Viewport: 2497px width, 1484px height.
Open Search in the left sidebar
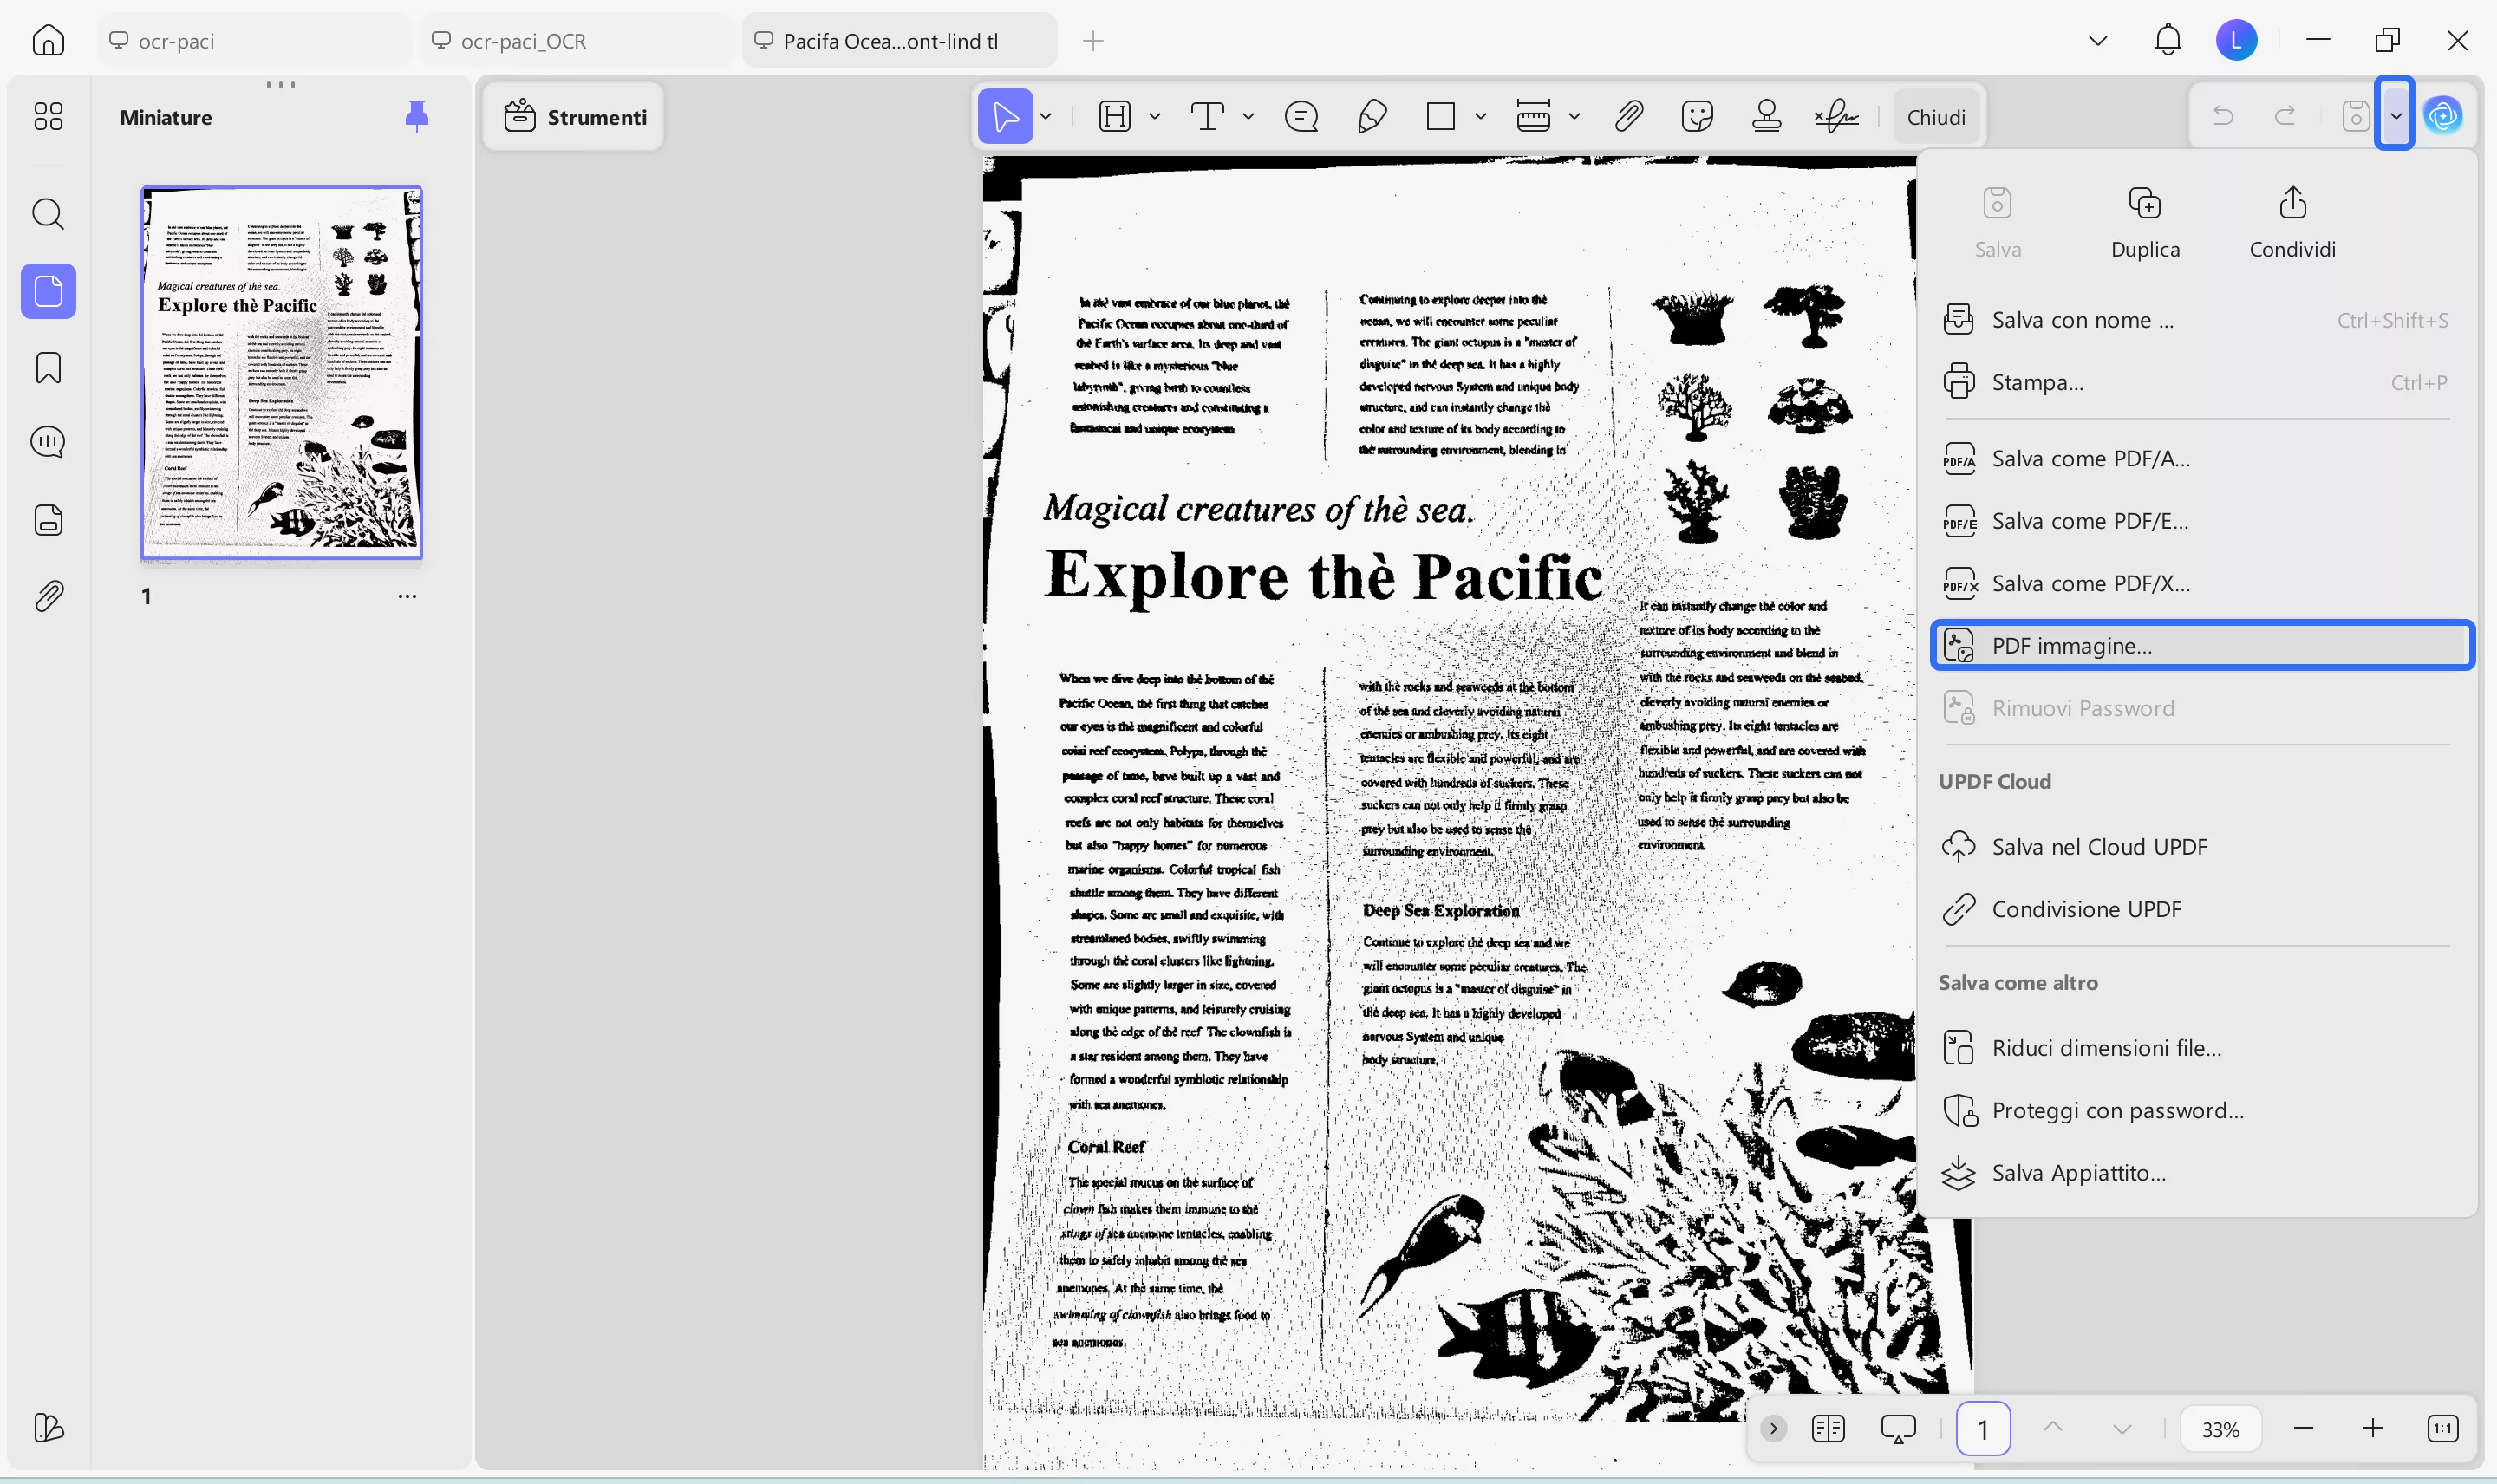[x=47, y=213]
